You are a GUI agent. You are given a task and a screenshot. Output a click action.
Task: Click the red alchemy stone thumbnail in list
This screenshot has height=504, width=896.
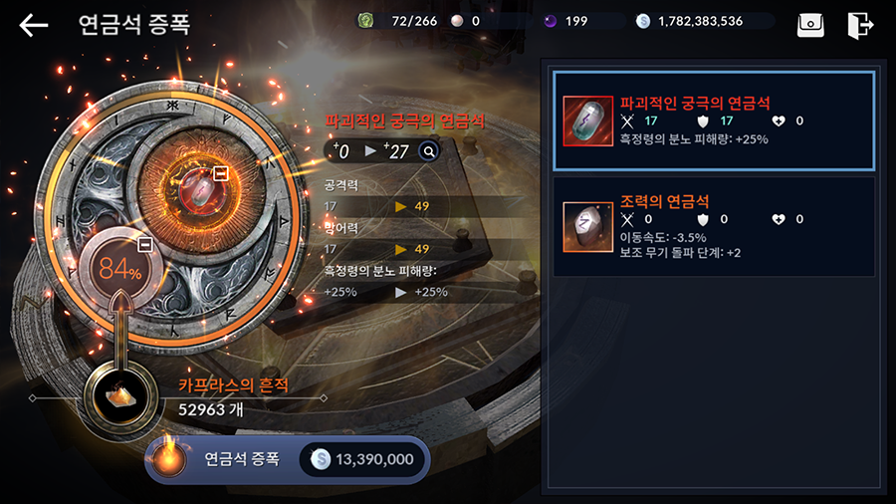click(587, 122)
